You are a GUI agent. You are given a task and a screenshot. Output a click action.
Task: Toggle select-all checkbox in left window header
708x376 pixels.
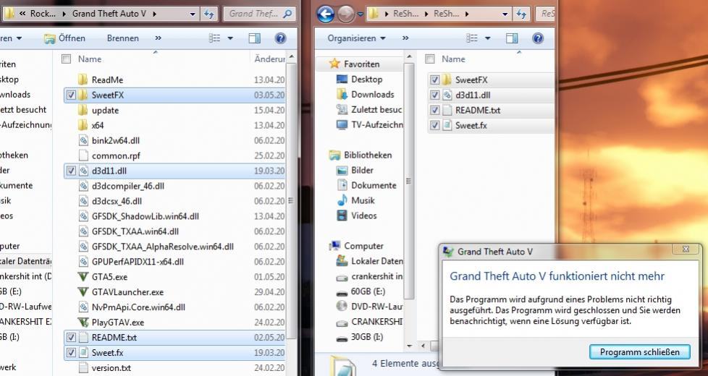pyautogui.click(x=67, y=59)
